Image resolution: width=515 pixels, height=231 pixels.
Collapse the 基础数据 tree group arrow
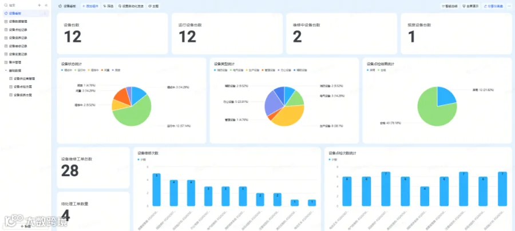tap(6, 70)
